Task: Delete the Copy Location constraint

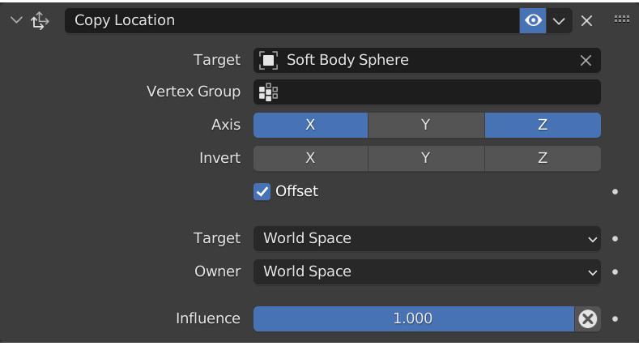Action: click(586, 21)
